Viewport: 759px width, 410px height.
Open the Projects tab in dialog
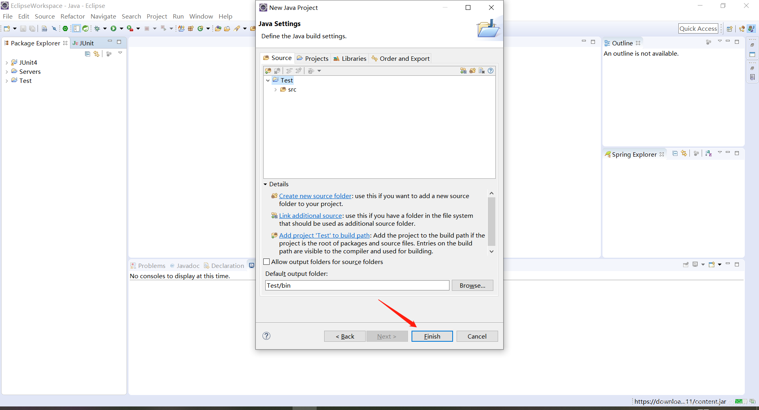click(x=313, y=58)
